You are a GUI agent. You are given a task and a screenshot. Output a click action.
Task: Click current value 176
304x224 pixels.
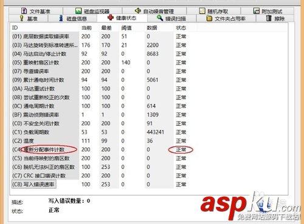click(86, 45)
